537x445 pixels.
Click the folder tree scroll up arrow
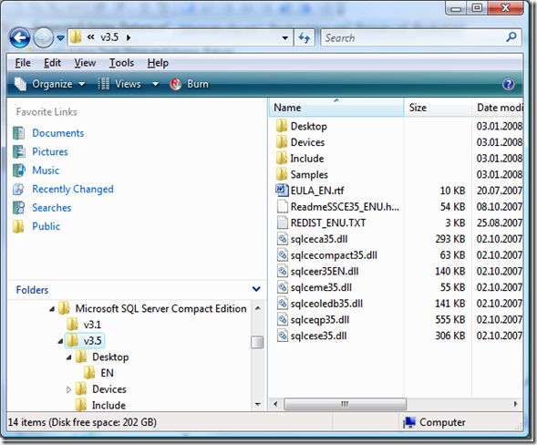coord(257,308)
